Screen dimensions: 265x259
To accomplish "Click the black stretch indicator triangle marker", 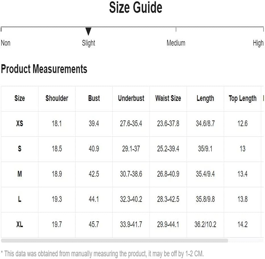I will [88, 31].
